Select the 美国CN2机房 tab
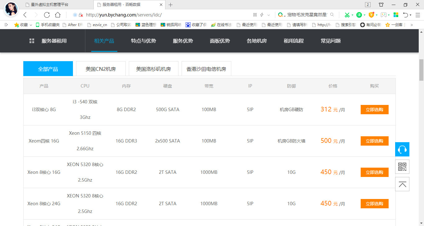424x226 pixels. point(101,69)
